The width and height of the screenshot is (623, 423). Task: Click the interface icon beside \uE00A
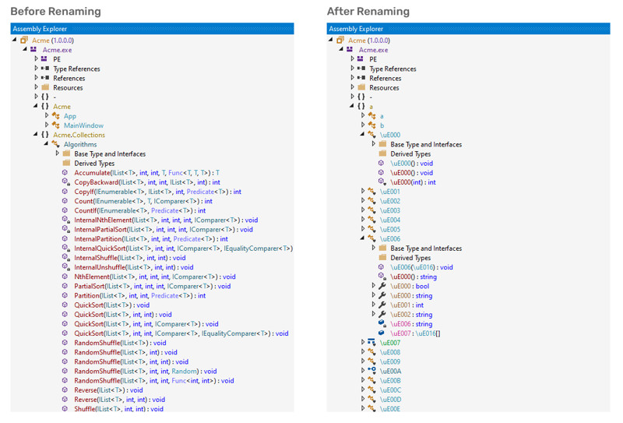[372, 371]
